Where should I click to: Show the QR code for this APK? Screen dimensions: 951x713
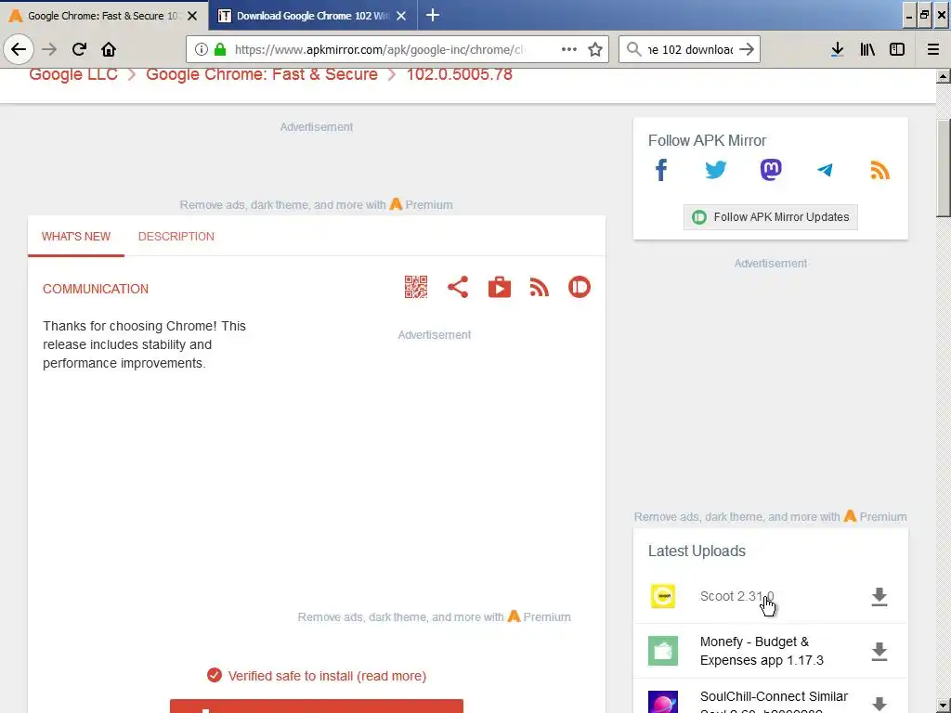(416, 287)
